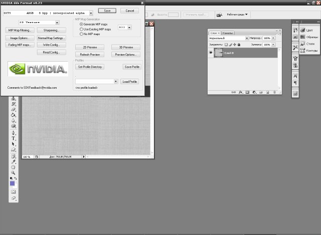Viewport: 321px width, 235px height.
Task: Pick the Eyedropper tool
Action: 14,161
